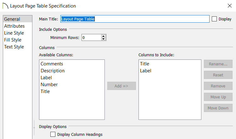
Task: Enable the Main Title Display checkbox
Action: point(214,19)
